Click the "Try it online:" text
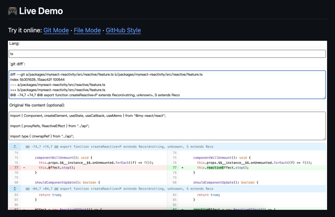The image size is (335, 217). 25,30
